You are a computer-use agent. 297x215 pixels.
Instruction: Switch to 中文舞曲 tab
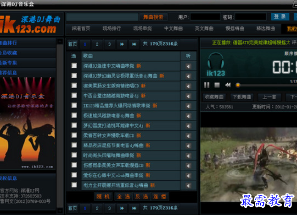coord(174,28)
